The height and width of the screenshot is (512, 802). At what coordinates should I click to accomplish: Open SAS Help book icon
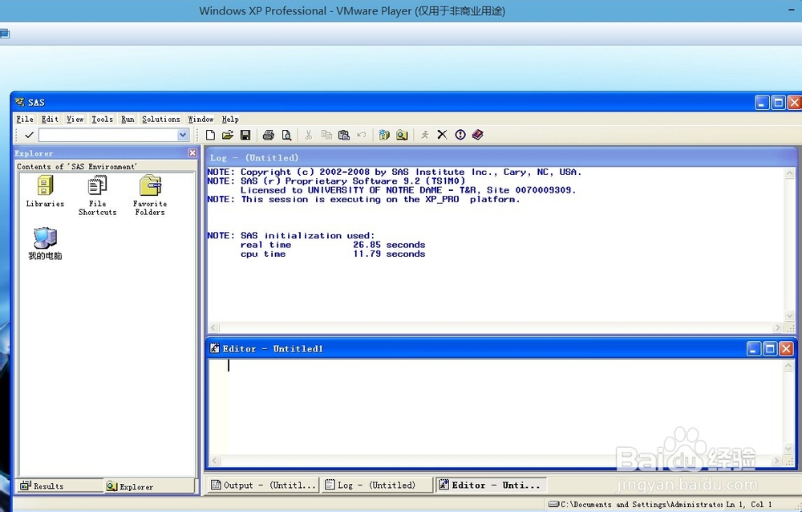[x=478, y=135]
